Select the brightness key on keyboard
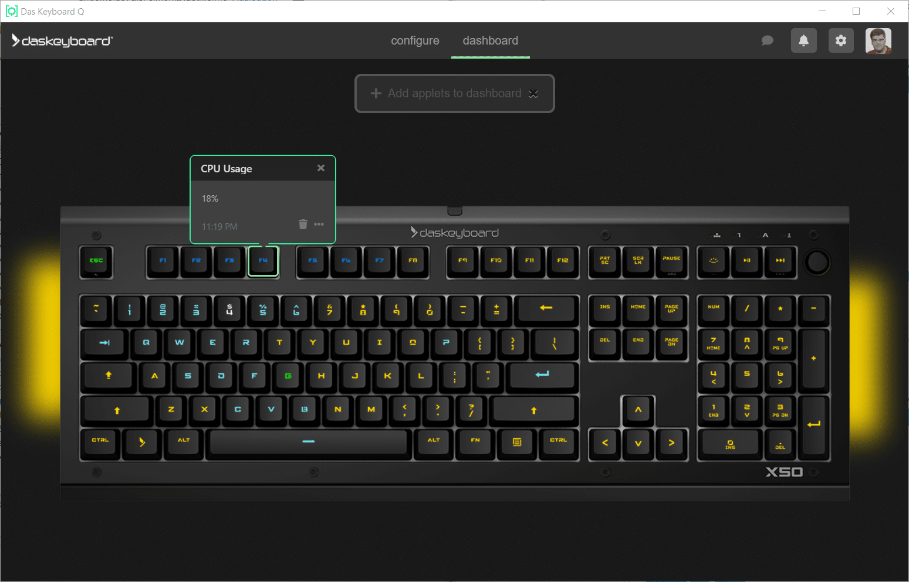The image size is (909, 582). [x=714, y=261]
